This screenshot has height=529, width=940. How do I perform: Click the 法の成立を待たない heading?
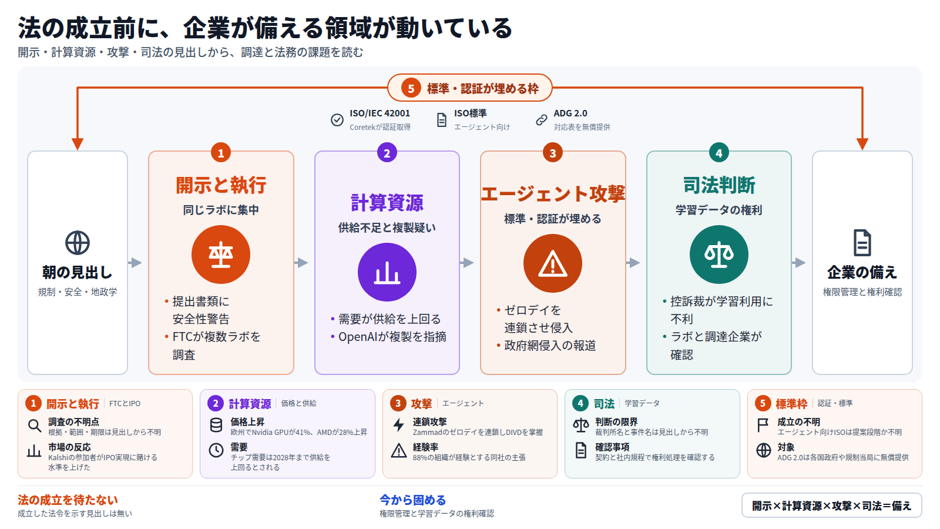[x=68, y=500]
